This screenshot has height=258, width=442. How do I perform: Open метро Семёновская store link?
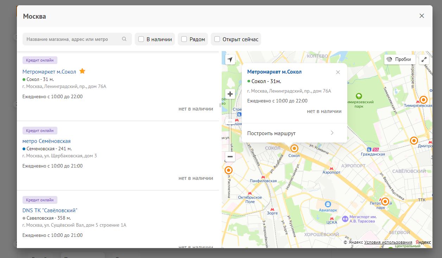point(46,141)
